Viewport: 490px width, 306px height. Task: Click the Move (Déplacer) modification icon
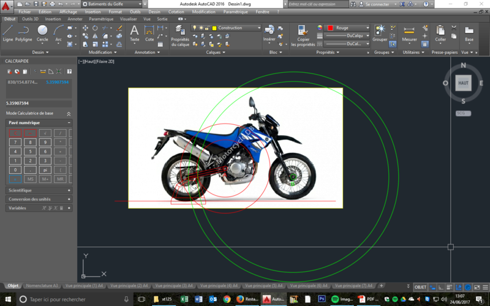(x=85, y=28)
